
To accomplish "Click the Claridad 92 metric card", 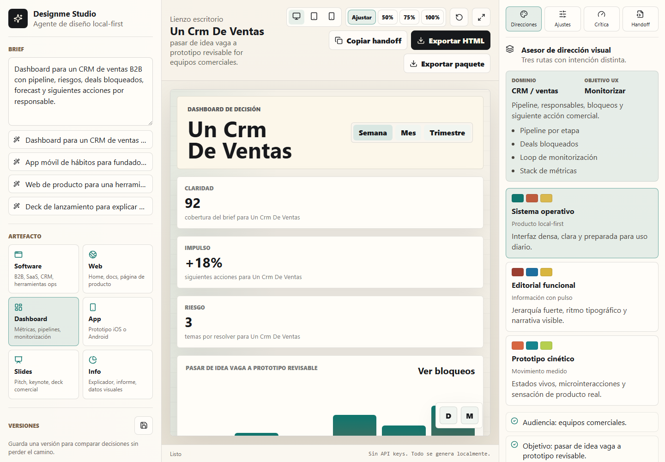I will pos(330,202).
